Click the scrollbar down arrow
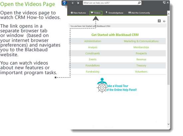The width and height of the screenshot is (183, 136). [168, 124]
